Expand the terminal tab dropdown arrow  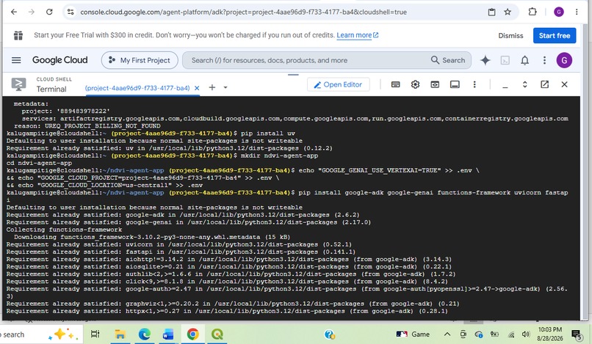(225, 87)
